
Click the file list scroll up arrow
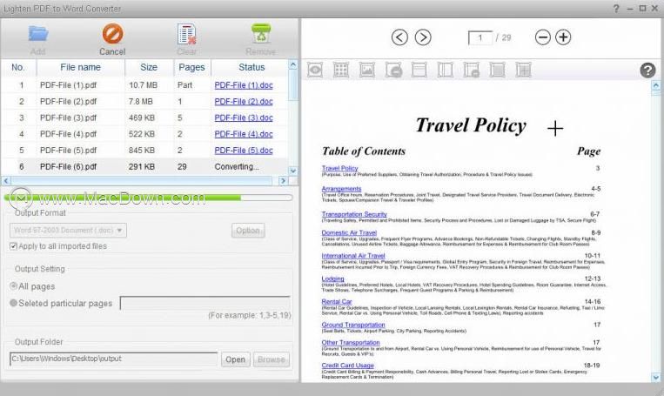[293, 64]
